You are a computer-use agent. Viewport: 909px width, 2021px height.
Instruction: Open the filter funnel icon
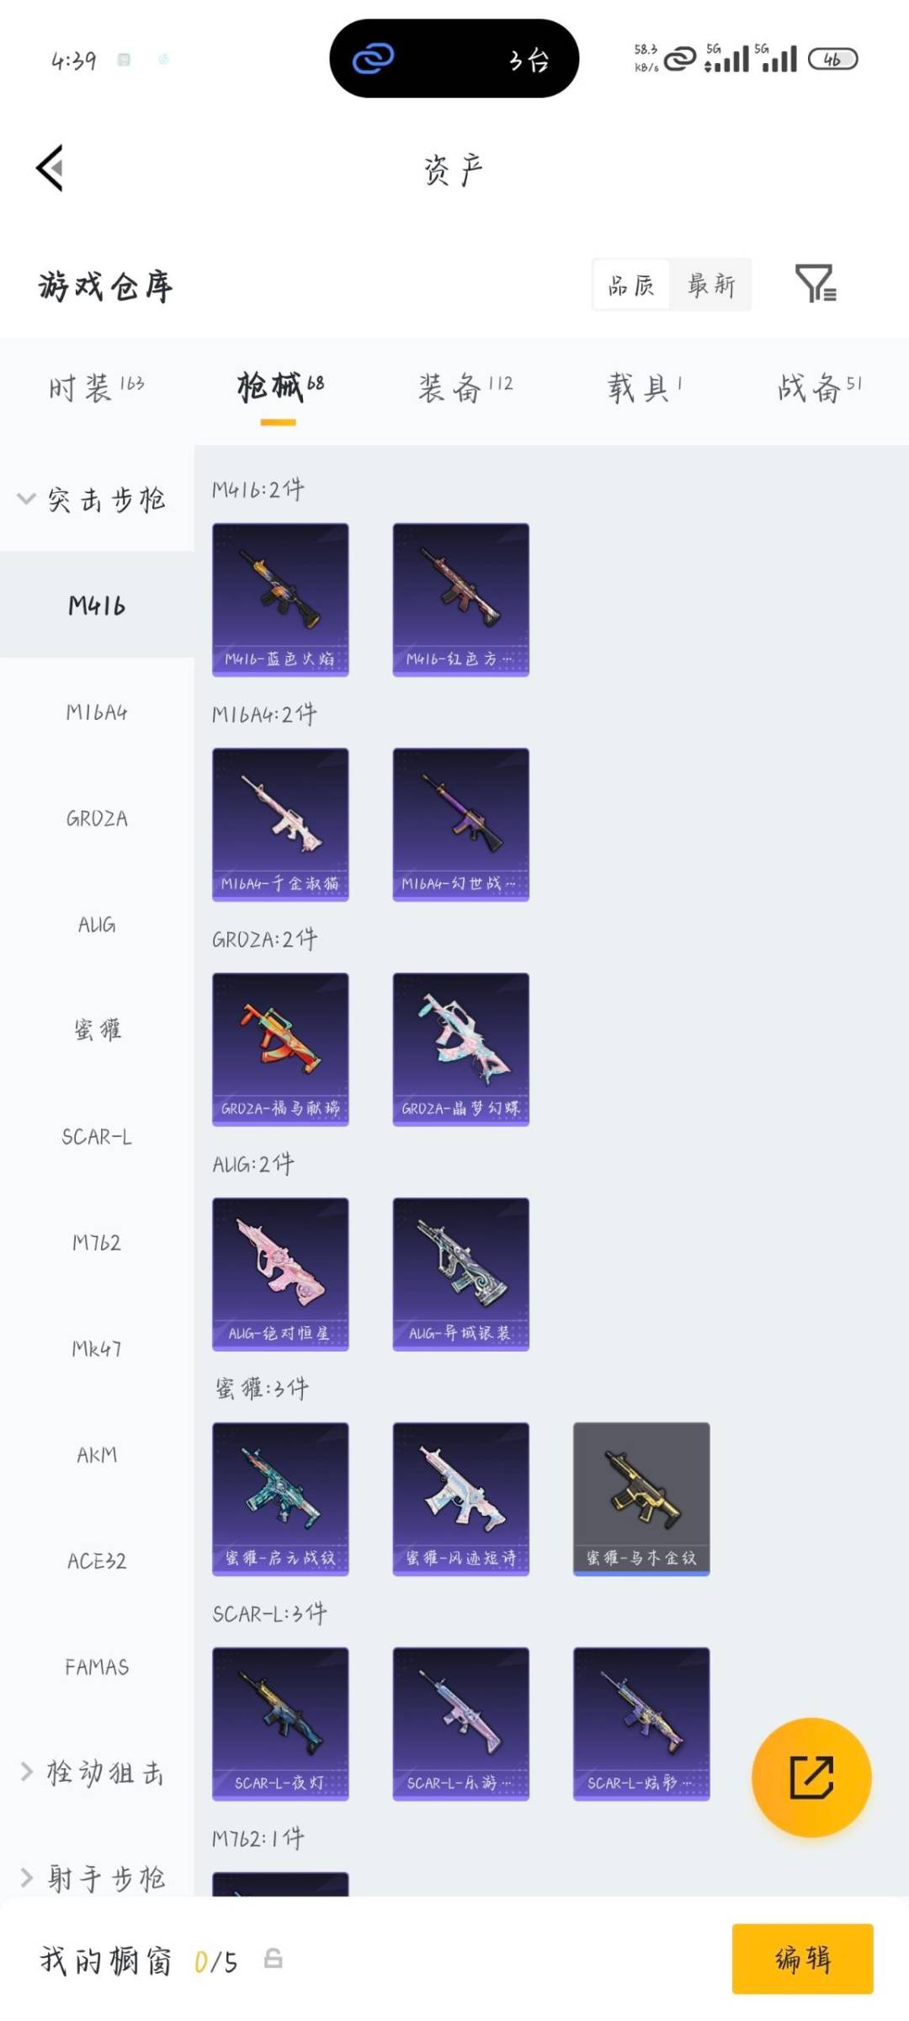[815, 284]
